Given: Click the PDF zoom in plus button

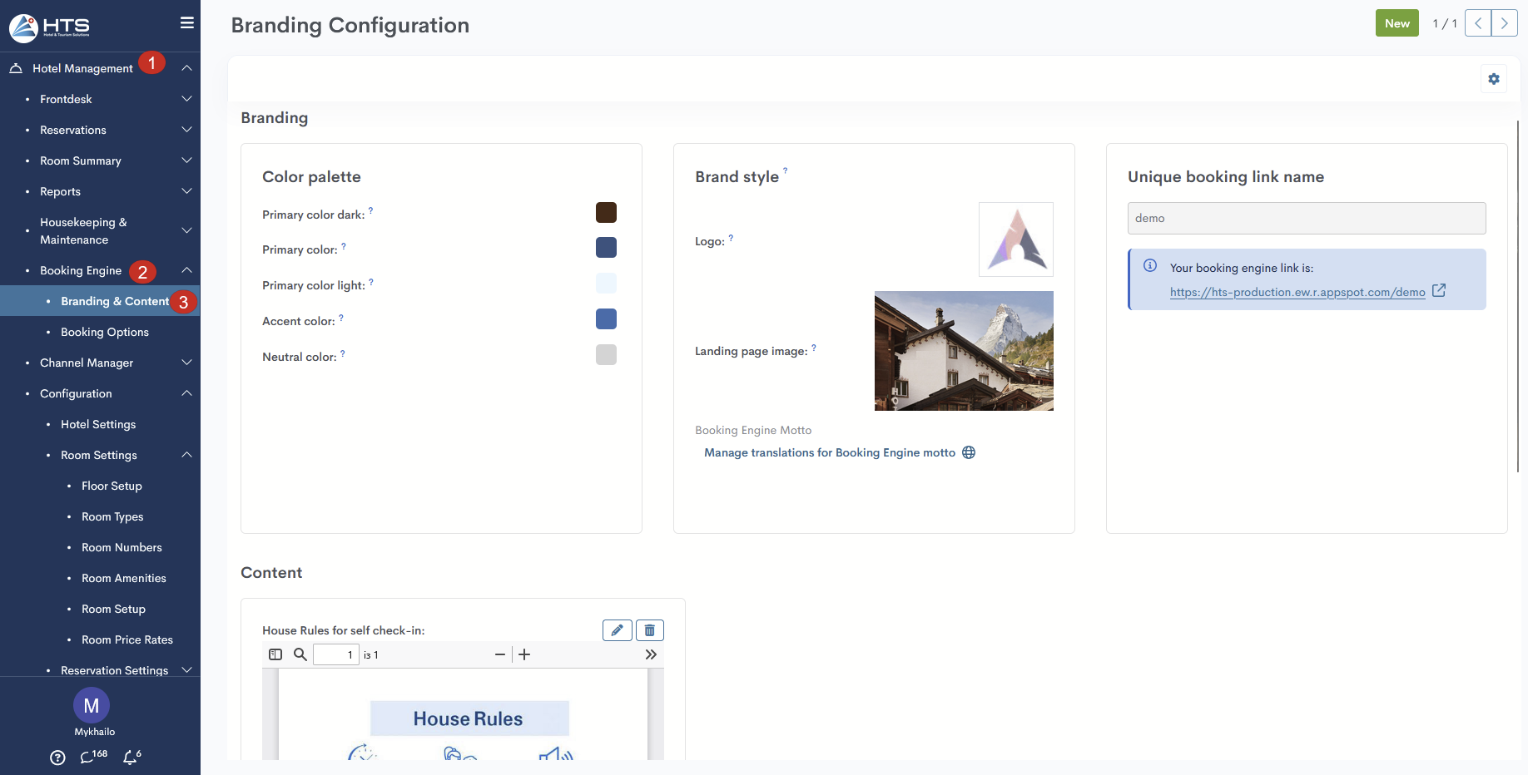Looking at the screenshot, I should pos(524,654).
